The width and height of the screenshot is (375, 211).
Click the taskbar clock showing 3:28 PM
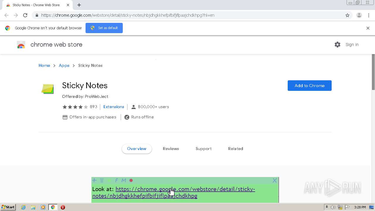[360, 207]
